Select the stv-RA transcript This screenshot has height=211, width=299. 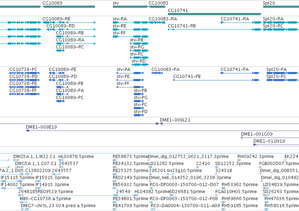point(131,22)
